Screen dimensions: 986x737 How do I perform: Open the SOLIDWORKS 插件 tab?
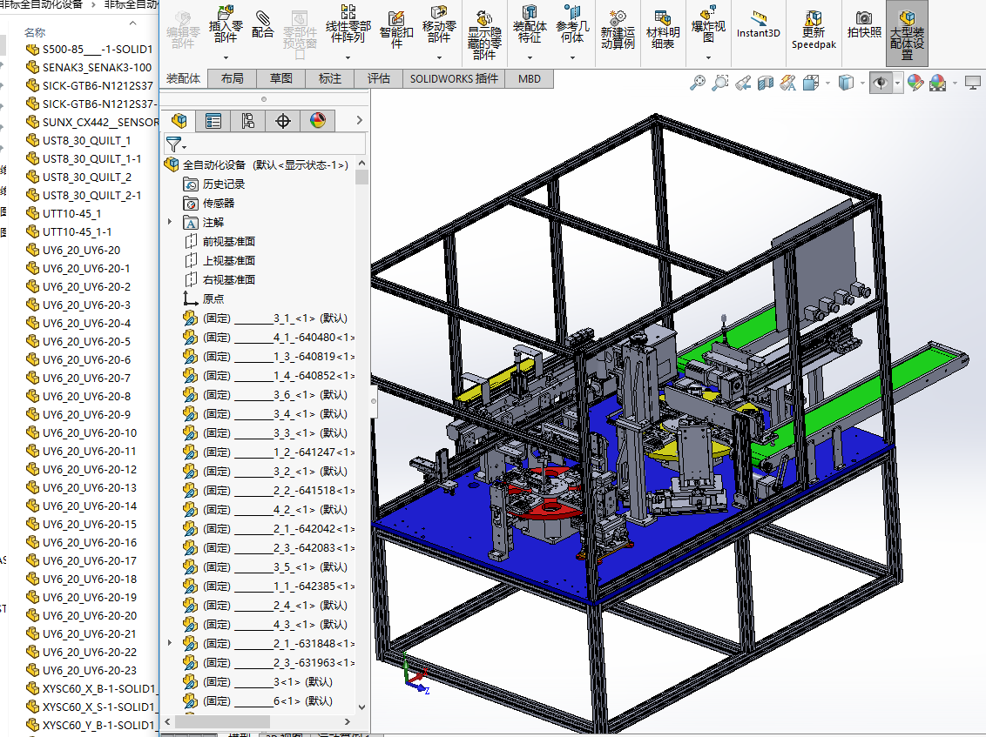(454, 78)
